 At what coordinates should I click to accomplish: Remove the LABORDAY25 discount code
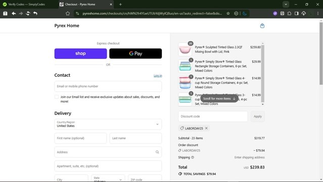(206, 128)
